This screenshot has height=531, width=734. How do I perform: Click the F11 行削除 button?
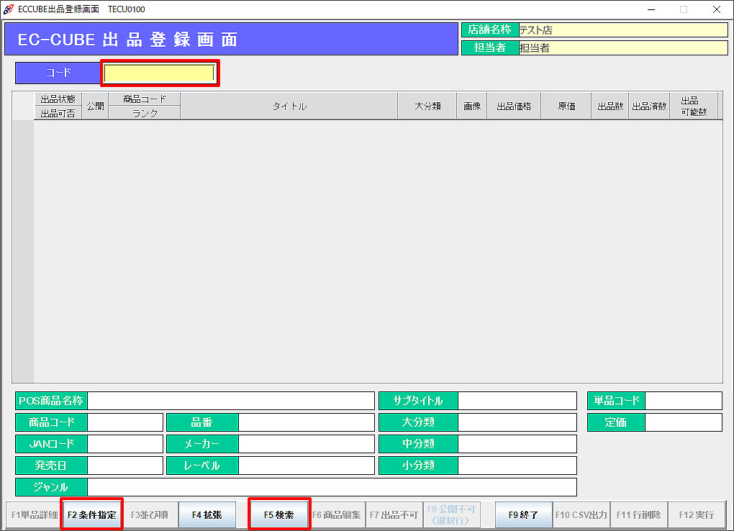638,515
